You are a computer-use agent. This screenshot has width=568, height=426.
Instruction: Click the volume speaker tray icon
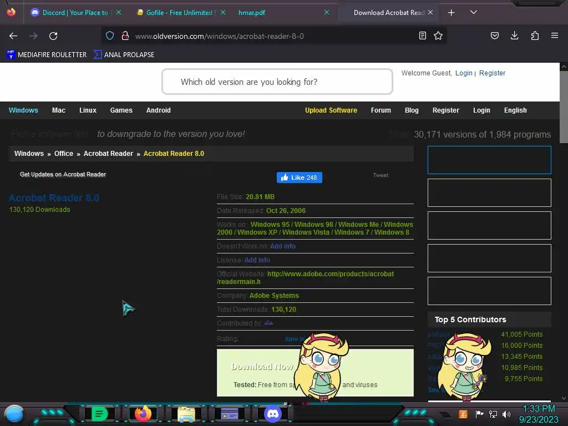point(506,414)
